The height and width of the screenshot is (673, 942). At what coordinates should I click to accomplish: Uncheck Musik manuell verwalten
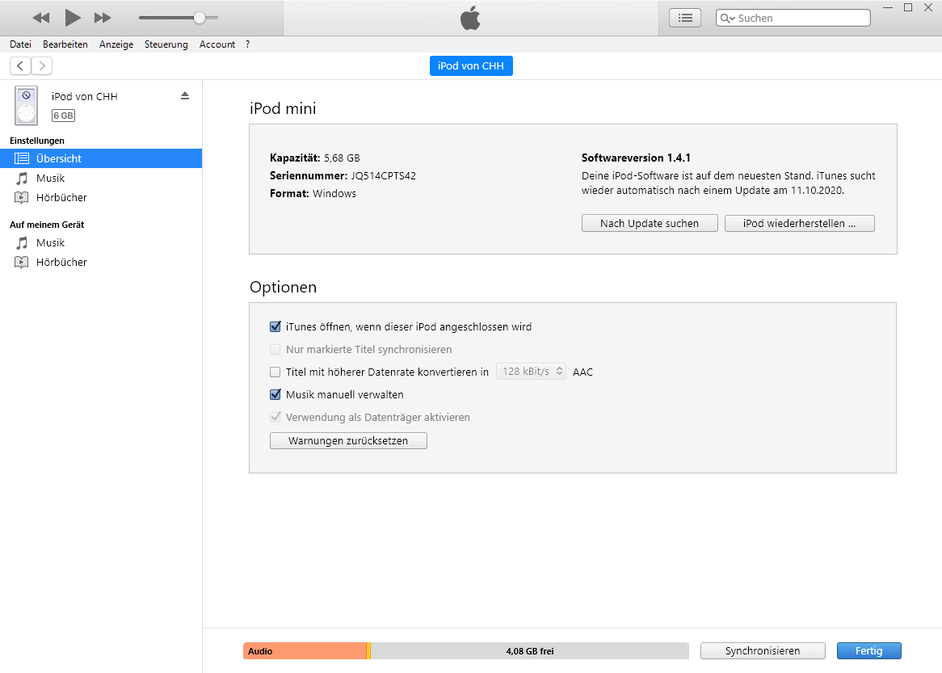275,395
